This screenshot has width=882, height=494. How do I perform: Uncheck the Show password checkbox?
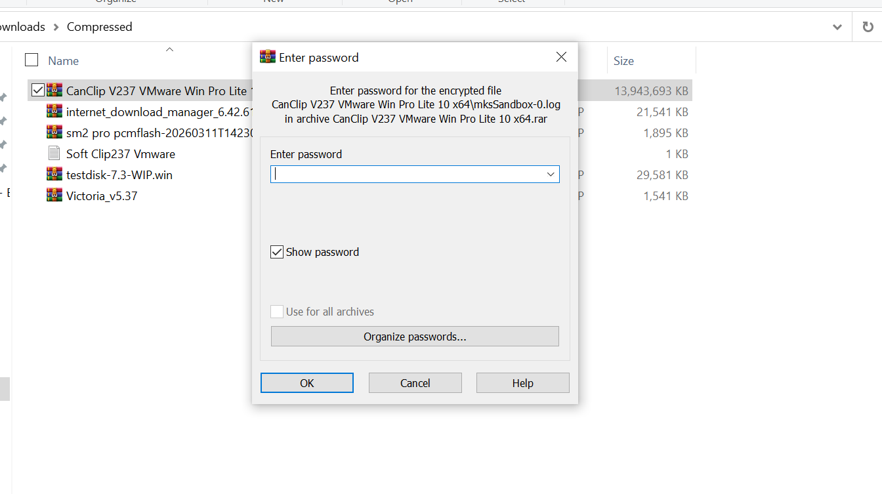pyautogui.click(x=277, y=252)
